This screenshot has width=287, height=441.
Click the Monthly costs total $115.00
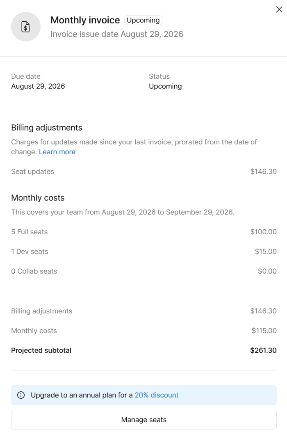click(x=264, y=331)
